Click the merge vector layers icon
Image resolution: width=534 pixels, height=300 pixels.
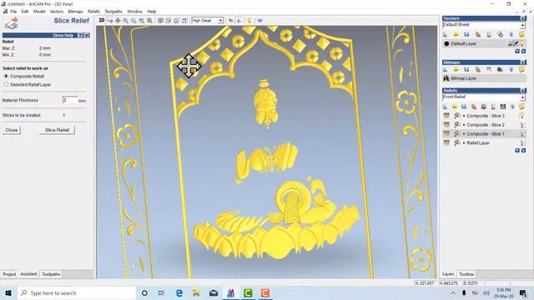500,34
